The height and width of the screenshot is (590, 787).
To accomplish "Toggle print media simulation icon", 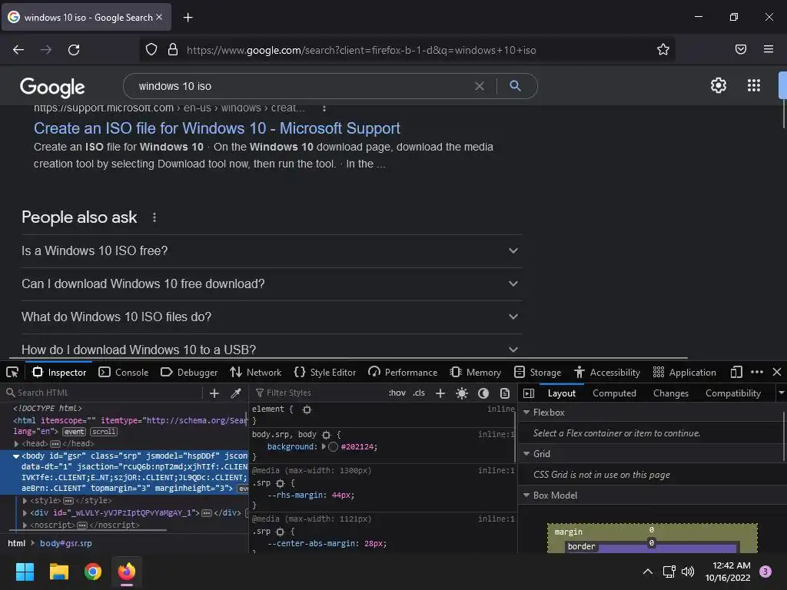I will pos(505,393).
